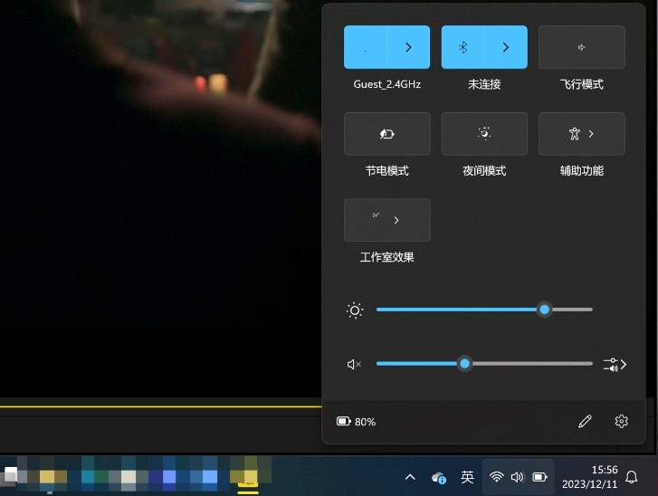Viewport: 658px width, 496px height.
Task: Show hidden tray icons chevron
Action: [x=410, y=477]
